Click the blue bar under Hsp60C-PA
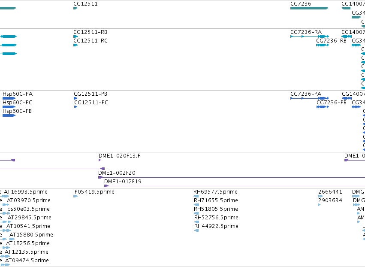The width and height of the screenshot is (365, 267). click(9, 98)
